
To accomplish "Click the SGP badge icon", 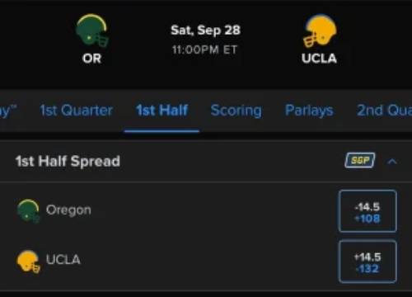I will [360, 160].
